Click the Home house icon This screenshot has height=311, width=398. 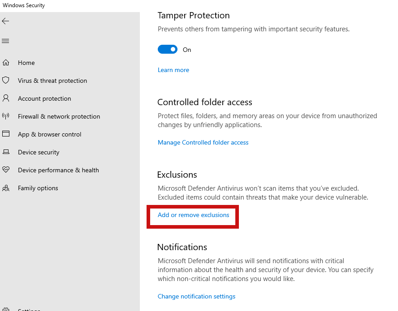point(6,63)
